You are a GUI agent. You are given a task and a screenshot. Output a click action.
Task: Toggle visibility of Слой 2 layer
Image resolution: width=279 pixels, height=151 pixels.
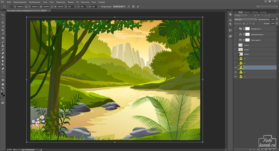pyautogui.click(x=235, y=45)
